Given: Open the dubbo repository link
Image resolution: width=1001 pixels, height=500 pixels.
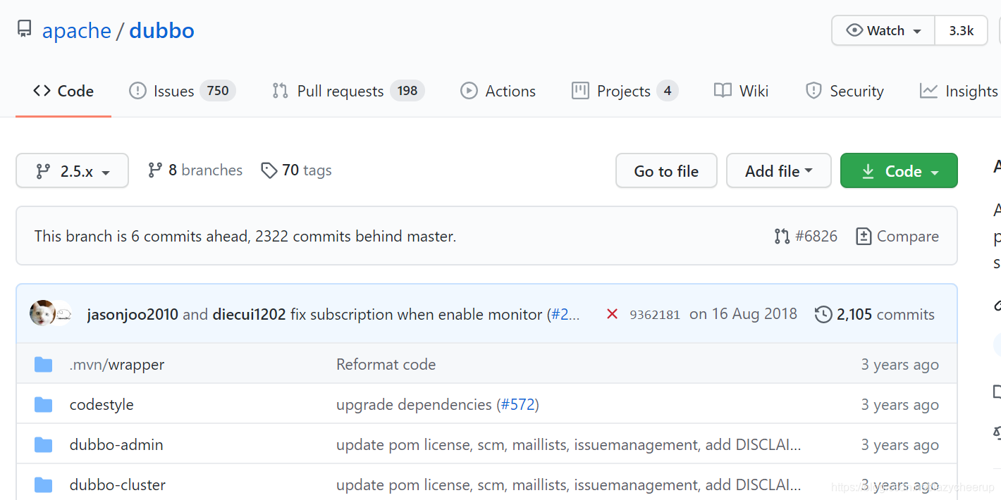Looking at the screenshot, I should pos(161,31).
